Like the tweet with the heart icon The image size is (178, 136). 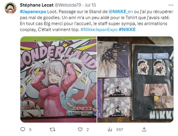[x=80, y=129]
